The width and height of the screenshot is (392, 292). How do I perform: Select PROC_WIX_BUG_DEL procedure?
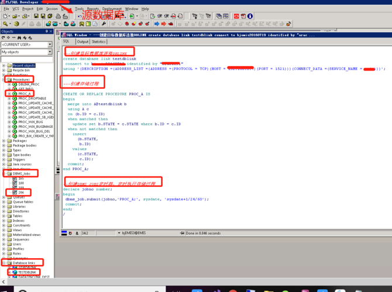click(x=35, y=131)
